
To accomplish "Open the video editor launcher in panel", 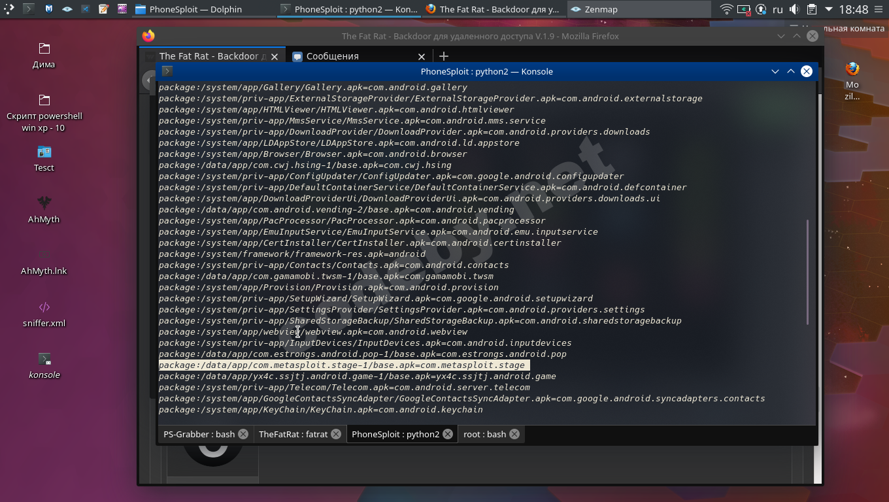I will [x=122, y=9].
